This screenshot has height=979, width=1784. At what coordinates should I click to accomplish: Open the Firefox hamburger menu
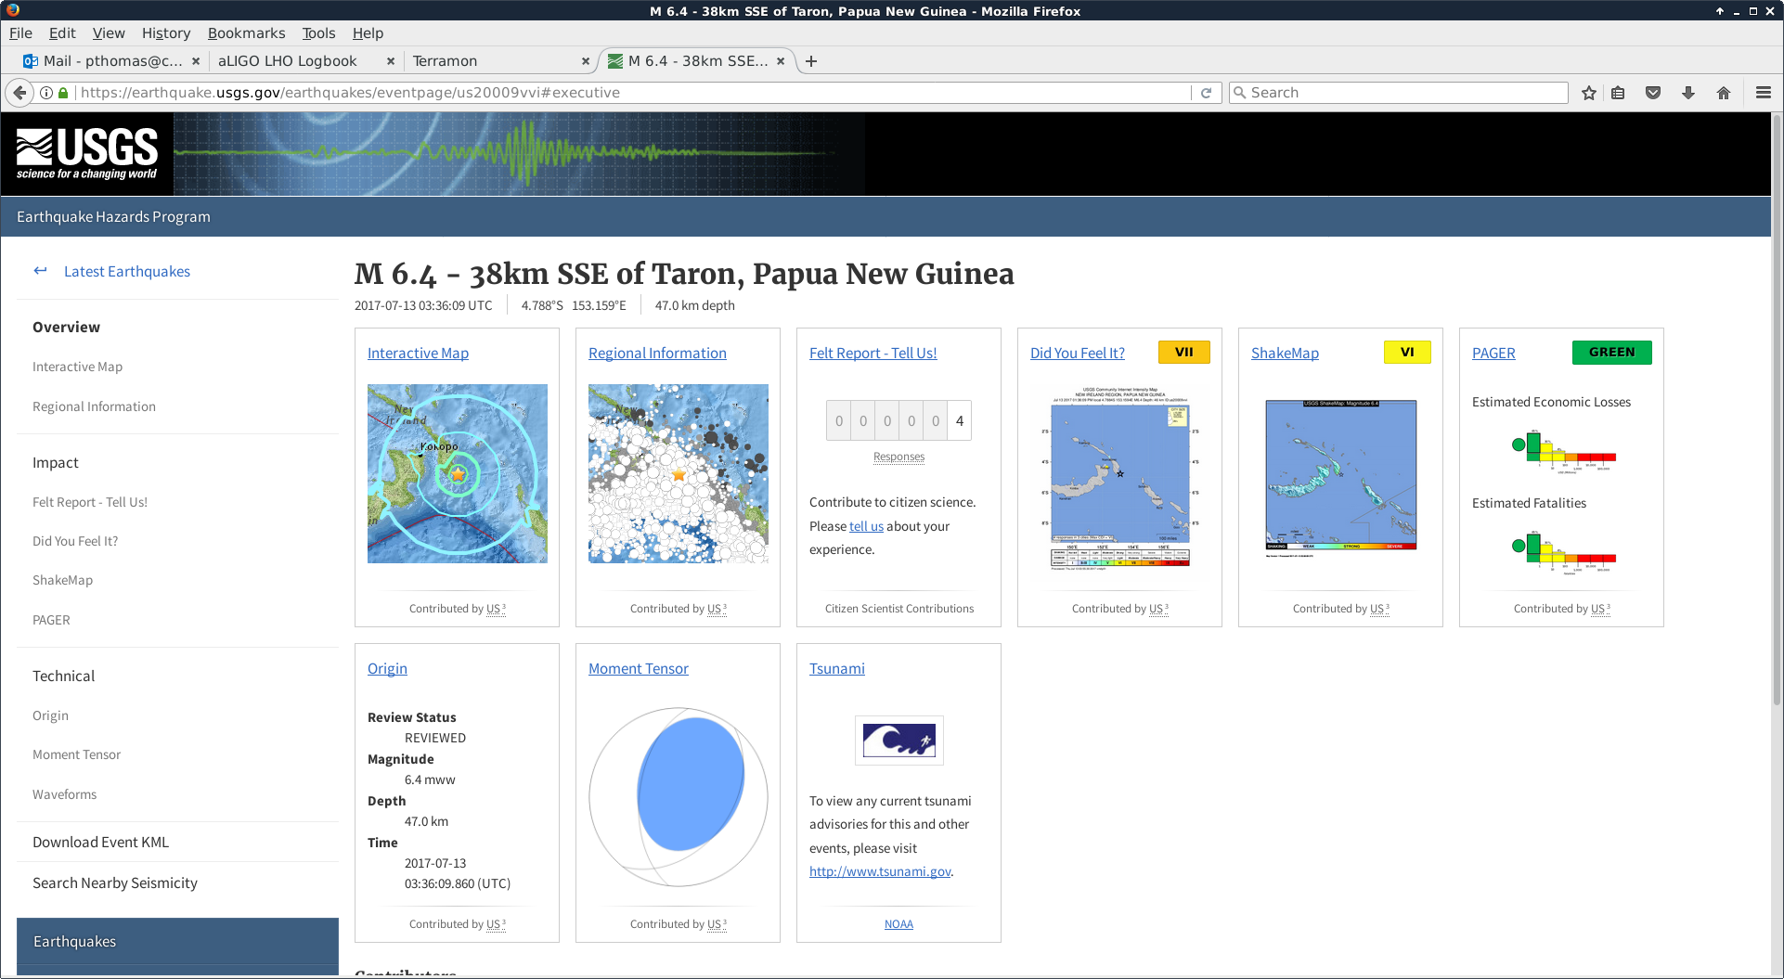coord(1764,93)
